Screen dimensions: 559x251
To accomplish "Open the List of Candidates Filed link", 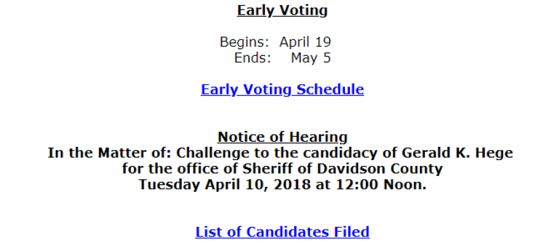I will tap(282, 232).
